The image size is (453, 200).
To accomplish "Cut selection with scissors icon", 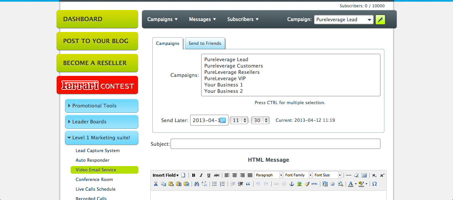I will click(x=156, y=184).
